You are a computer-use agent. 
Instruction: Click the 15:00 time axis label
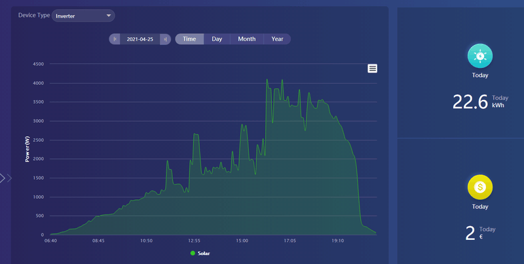[242, 240]
